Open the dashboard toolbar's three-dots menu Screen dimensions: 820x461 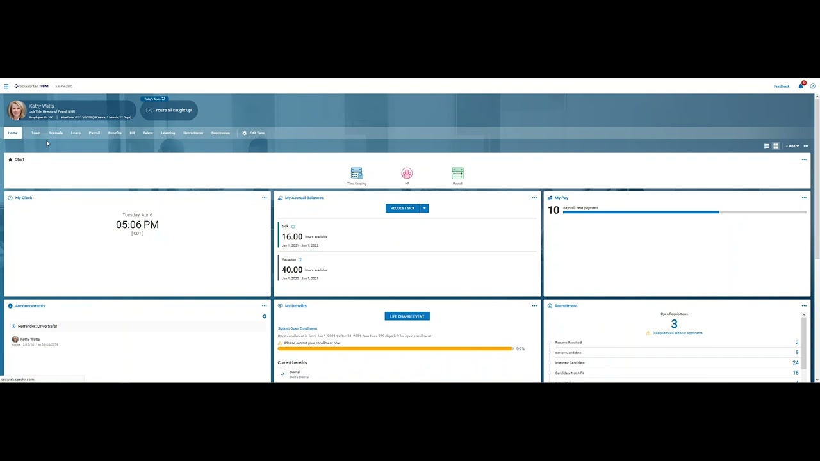(x=806, y=146)
